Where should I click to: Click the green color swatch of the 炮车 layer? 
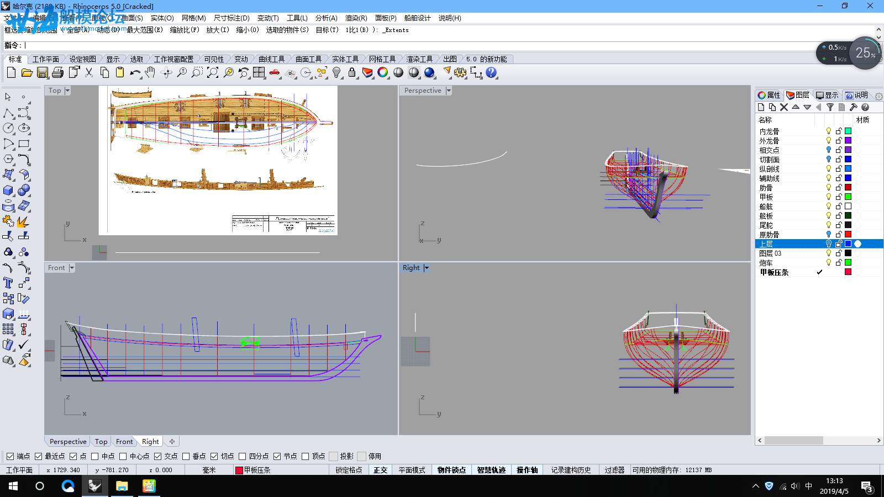point(848,262)
